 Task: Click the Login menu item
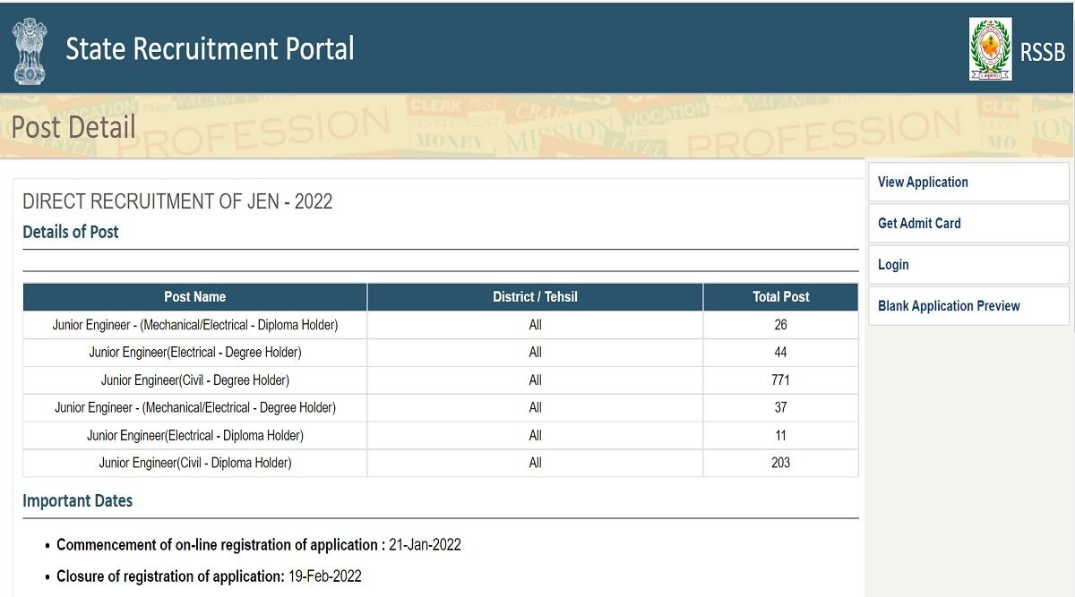893,264
